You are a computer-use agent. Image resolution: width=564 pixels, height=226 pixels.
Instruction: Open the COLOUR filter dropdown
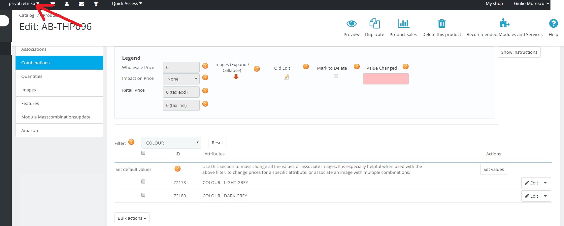pos(171,143)
